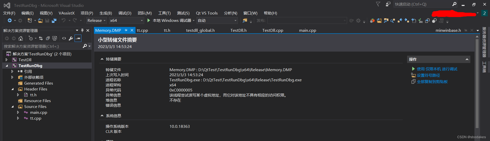The image size is (490, 141).
Task: Click 全部复制到剪贴板 link
Action: pos(432,82)
